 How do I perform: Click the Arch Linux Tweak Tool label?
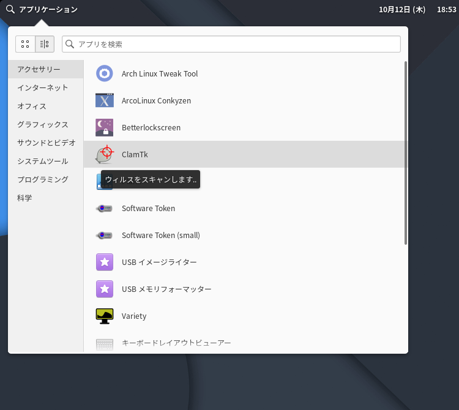pyautogui.click(x=160, y=74)
